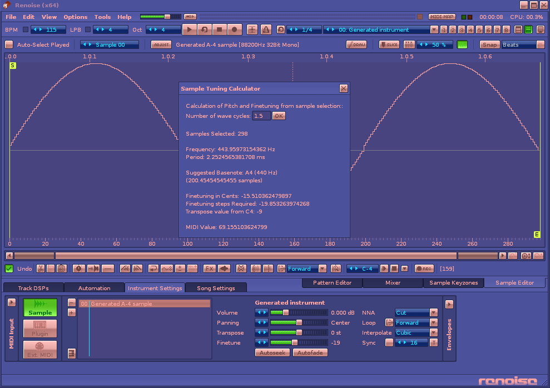550x388 pixels.
Task: Toggle the quantize icon before 1/4
Action: click(x=281, y=30)
